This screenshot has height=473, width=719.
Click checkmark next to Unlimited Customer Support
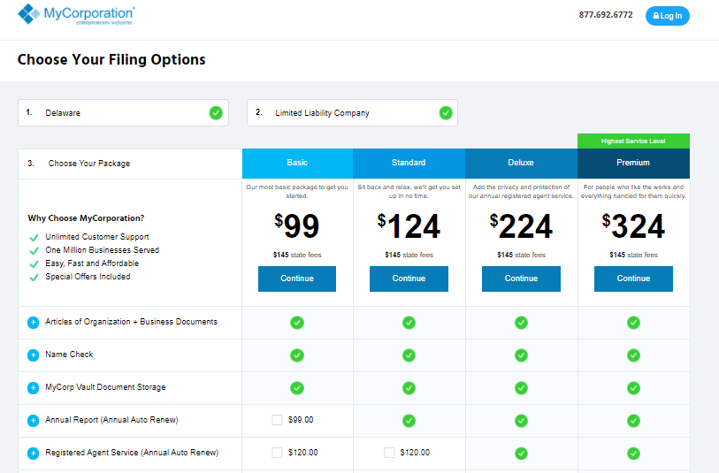coord(34,238)
